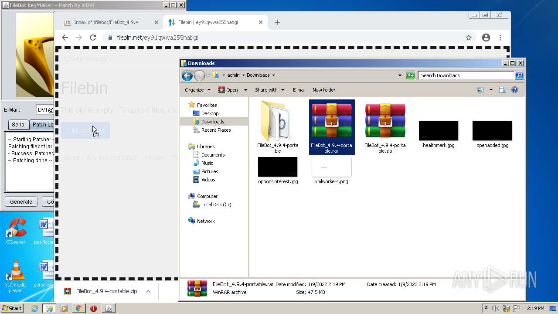Image resolution: width=558 pixels, height=314 pixels.
Task: Click E-mail in Explorer toolbar
Action: [x=299, y=90]
